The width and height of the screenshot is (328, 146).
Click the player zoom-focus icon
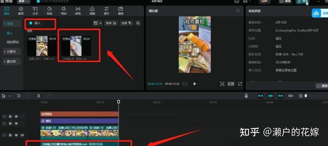tap(222, 84)
